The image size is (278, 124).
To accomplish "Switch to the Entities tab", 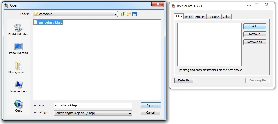I will pyautogui.click(x=200, y=17).
